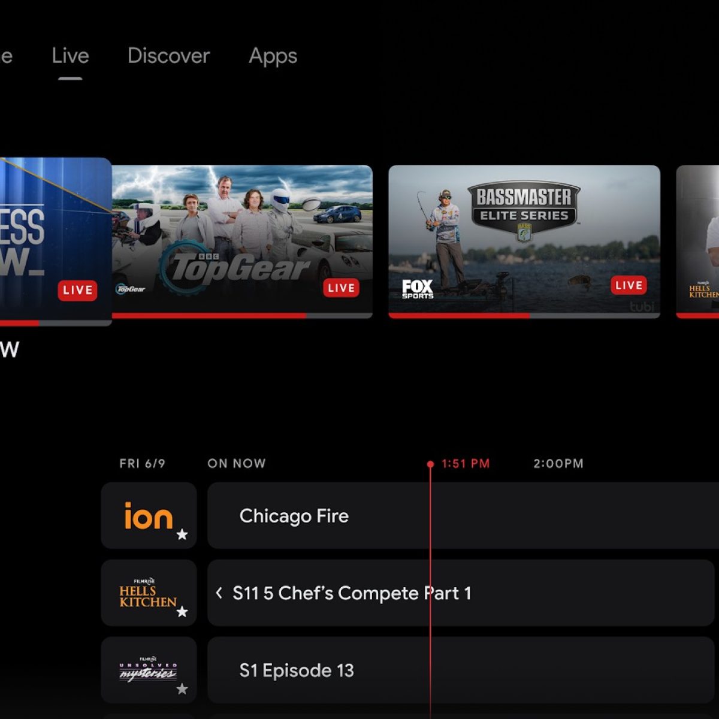719x719 pixels.
Task: Click the small Top Gear logo on card
Action: pos(131,289)
